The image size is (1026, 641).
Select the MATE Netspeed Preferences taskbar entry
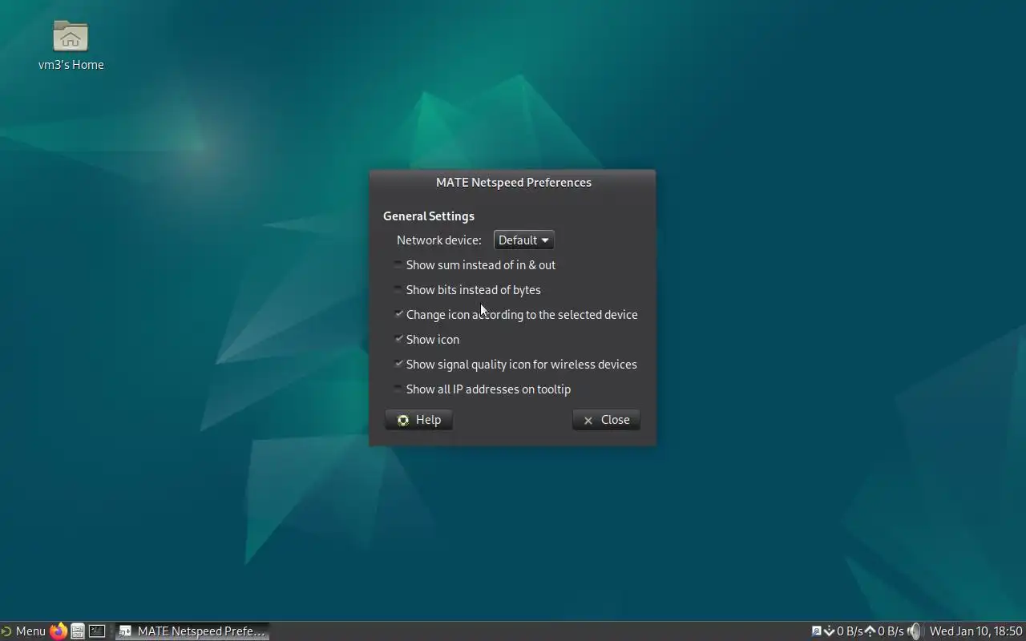[192, 631]
